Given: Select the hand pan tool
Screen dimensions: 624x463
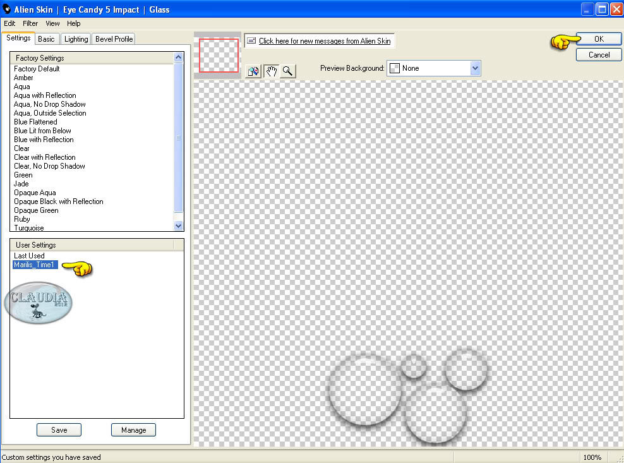Looking at the screenshot, I should [271, 71].
